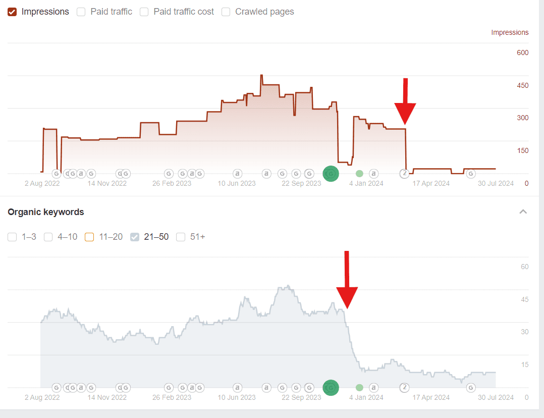Viewport: 544px width, 418px height.
Task: Uncheck the 21–50 keyword position filter
Action: coord(134,237)
